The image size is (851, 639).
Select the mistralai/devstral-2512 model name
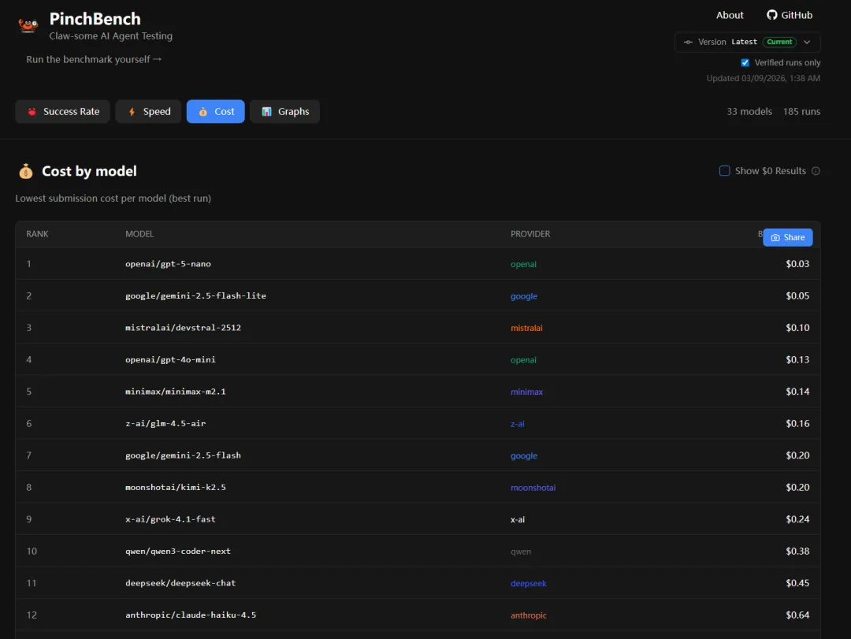pyautogui.click(x=183, y=328)
